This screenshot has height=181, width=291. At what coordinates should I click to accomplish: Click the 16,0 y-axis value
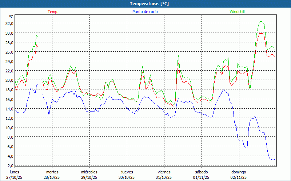click(x=9, y=99)
